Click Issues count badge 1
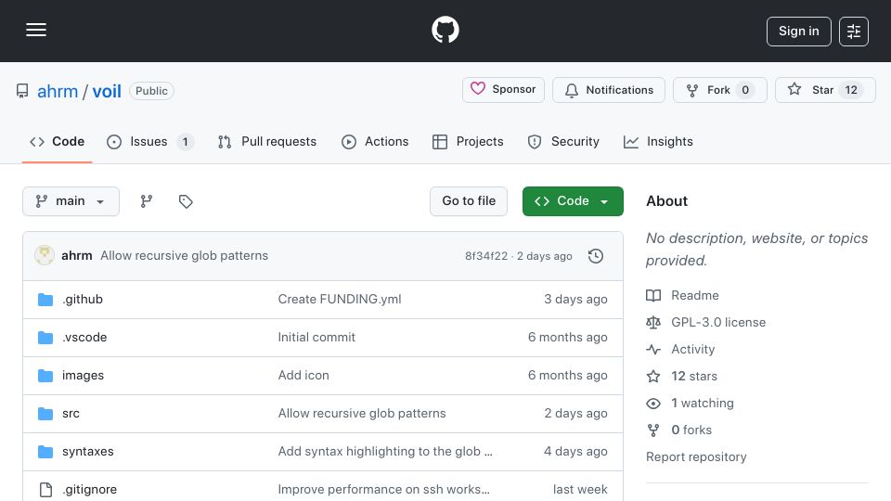Viewport: 891px width, 501px height. click(x=185, y=141)
